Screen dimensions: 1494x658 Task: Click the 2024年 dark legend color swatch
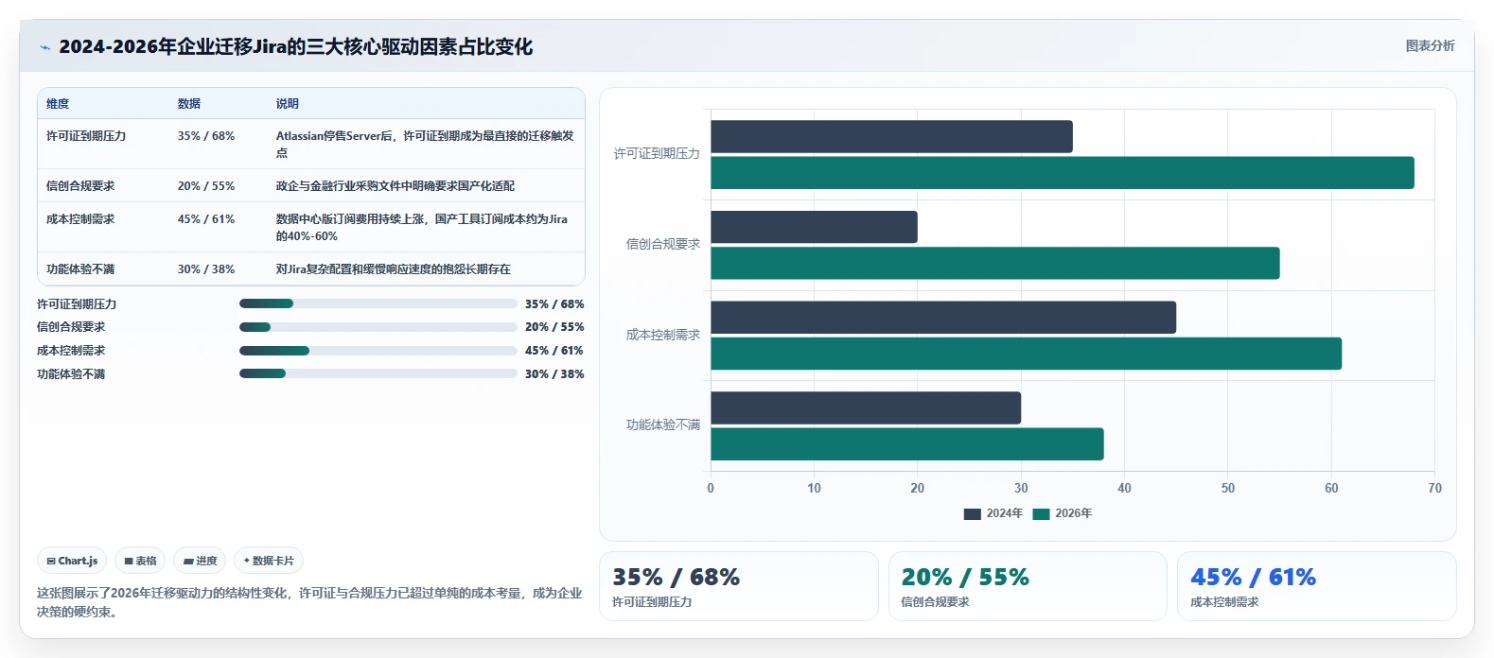tap(972, 514)
